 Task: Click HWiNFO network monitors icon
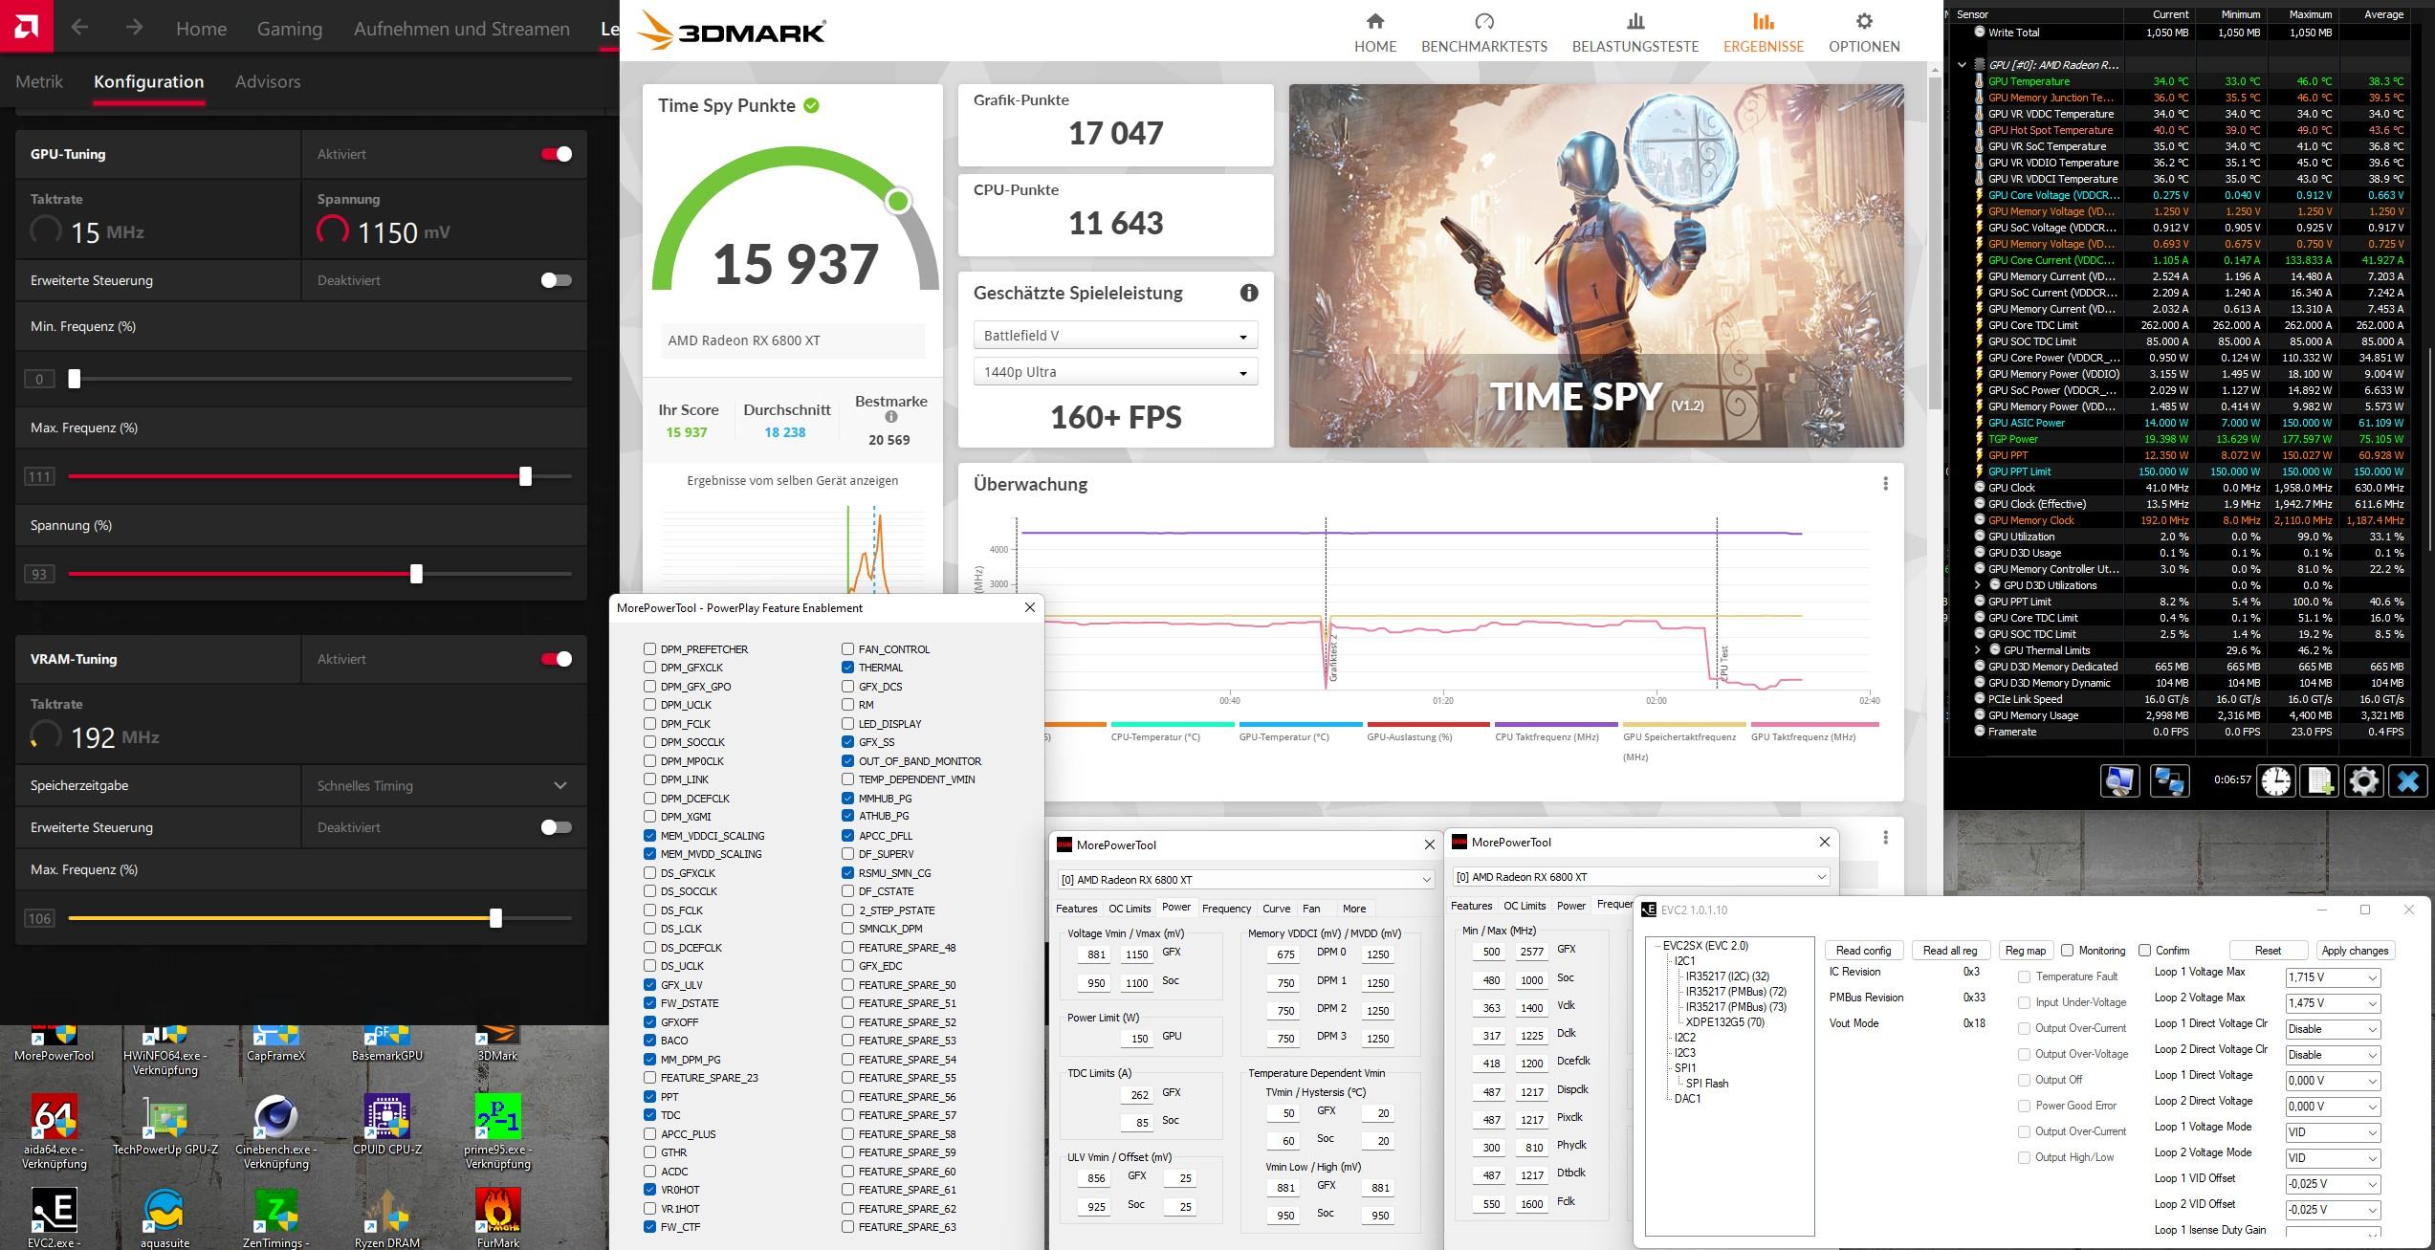[2169, 780]
